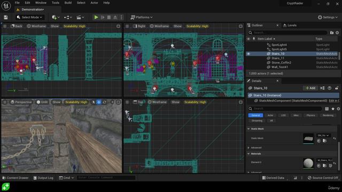
Task: Pick the select cursor tool in Perspective viewport
Action: (94, 102)
